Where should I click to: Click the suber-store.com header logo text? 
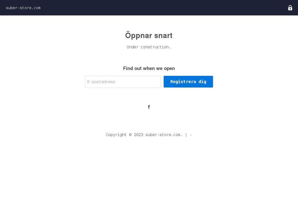tap(23, 8)
